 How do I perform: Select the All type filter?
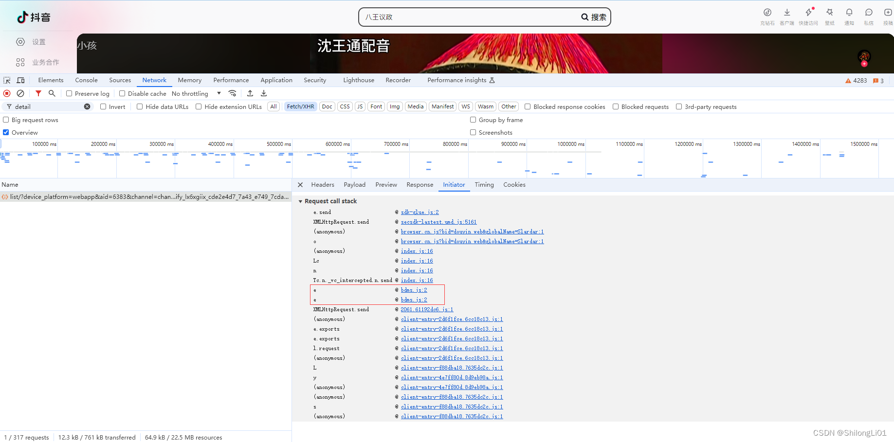(x=274, y=106)
